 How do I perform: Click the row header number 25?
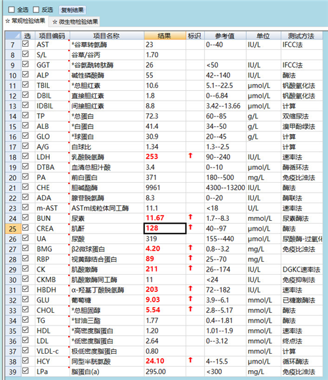coord(13,229)
